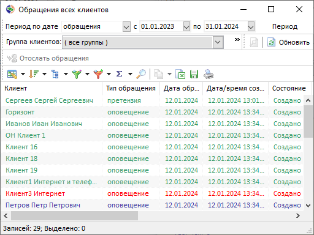This screenshot has width=314, height=235.
Task: Select row 'Сергеев Сергей Сергеевич'
Action: coord(152,100)
